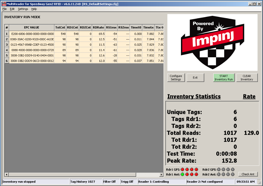Click the RS2mx column header
Image resolution: width=263 pixels, height=186 pixels.
(x=124, y=28)
